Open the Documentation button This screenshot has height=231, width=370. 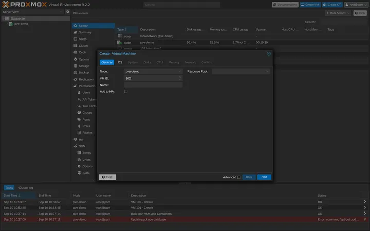(285, 5)
